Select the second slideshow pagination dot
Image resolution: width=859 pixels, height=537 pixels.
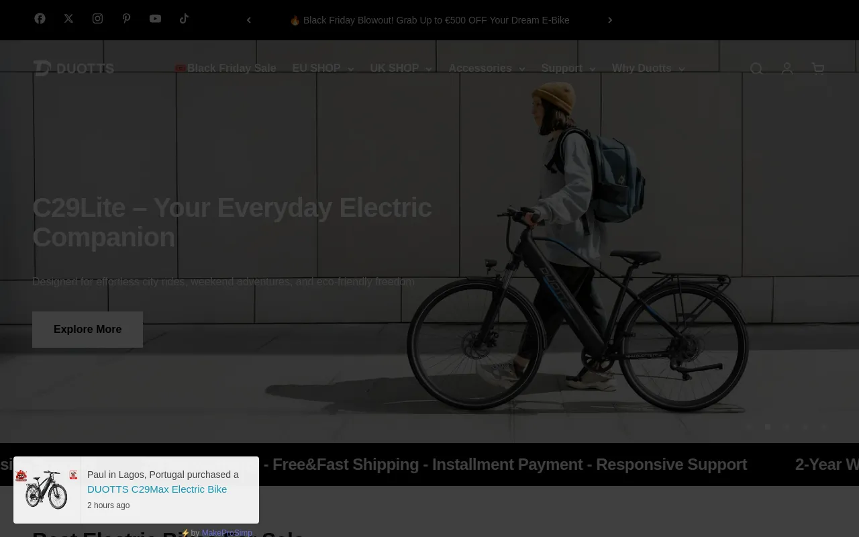point(768,427)
